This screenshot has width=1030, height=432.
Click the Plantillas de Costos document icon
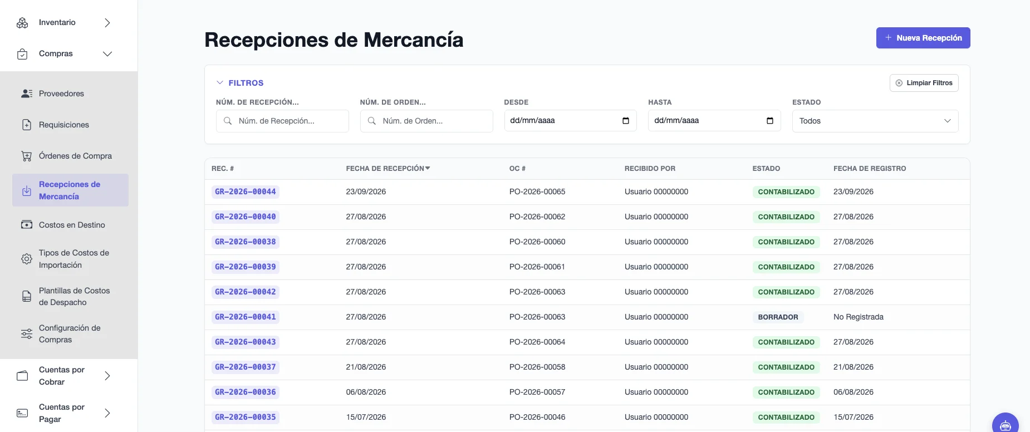[x=27, y=296]
